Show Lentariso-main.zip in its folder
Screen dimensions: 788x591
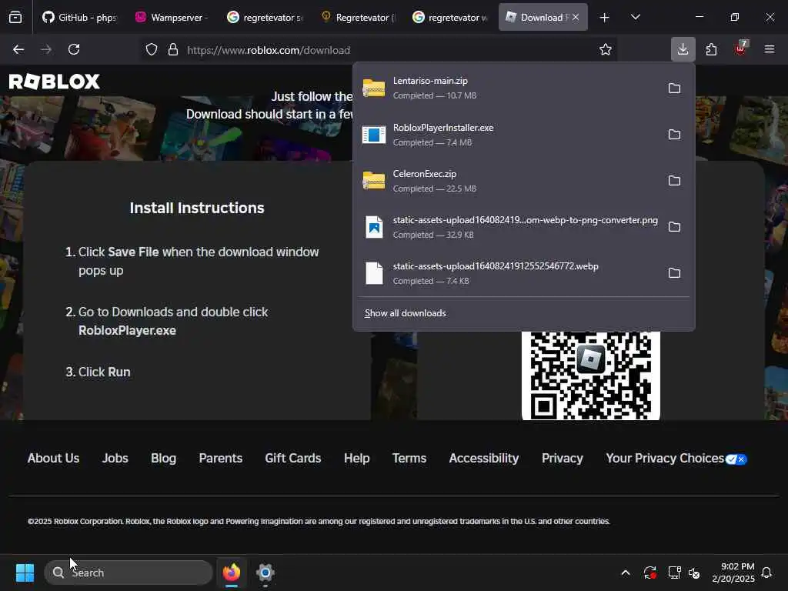point(674,88)
